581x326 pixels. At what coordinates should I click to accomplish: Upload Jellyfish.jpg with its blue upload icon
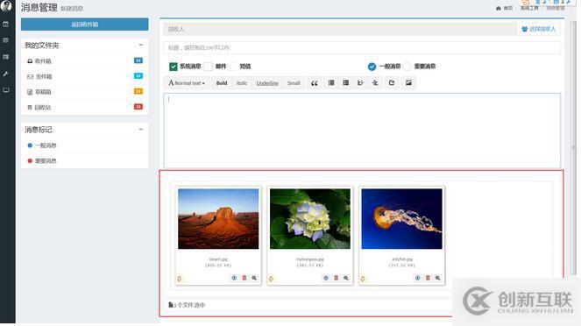(418, 278)
